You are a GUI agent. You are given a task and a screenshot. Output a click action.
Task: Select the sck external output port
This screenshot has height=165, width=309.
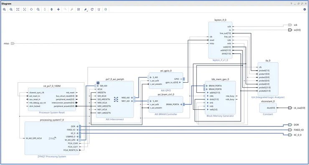[290, 25]
